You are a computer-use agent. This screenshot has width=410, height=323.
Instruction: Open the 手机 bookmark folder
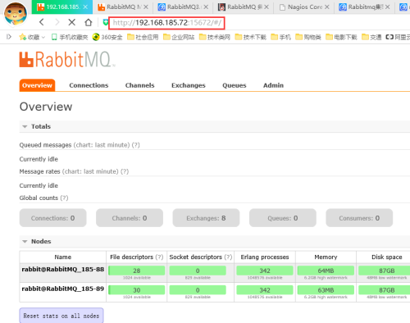(280, 37)
